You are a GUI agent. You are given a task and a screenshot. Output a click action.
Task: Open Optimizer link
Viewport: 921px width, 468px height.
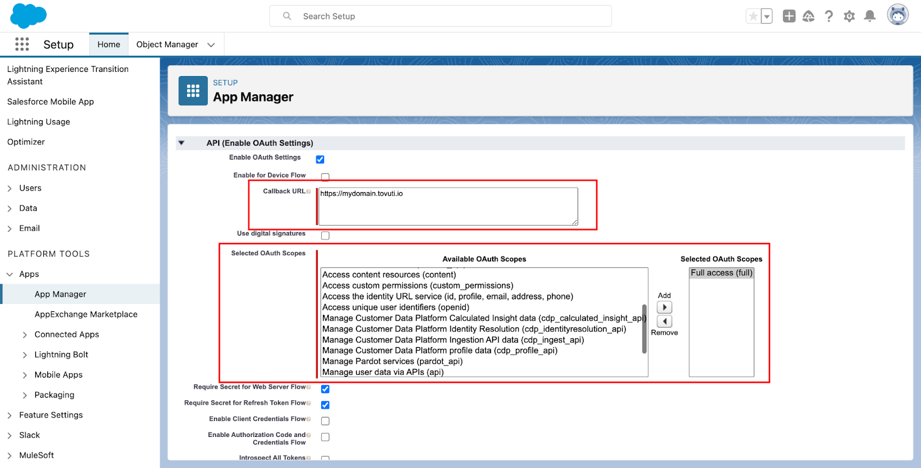pyautogui.click(x=26, y=142)
